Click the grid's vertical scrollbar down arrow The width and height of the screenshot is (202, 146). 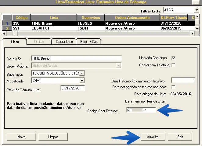click(197, 28)
